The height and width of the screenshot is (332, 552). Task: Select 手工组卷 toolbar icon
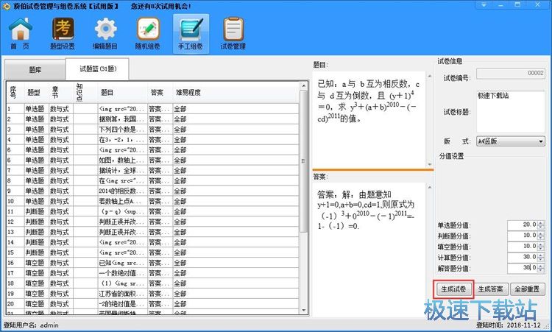(x=191, y=33)
